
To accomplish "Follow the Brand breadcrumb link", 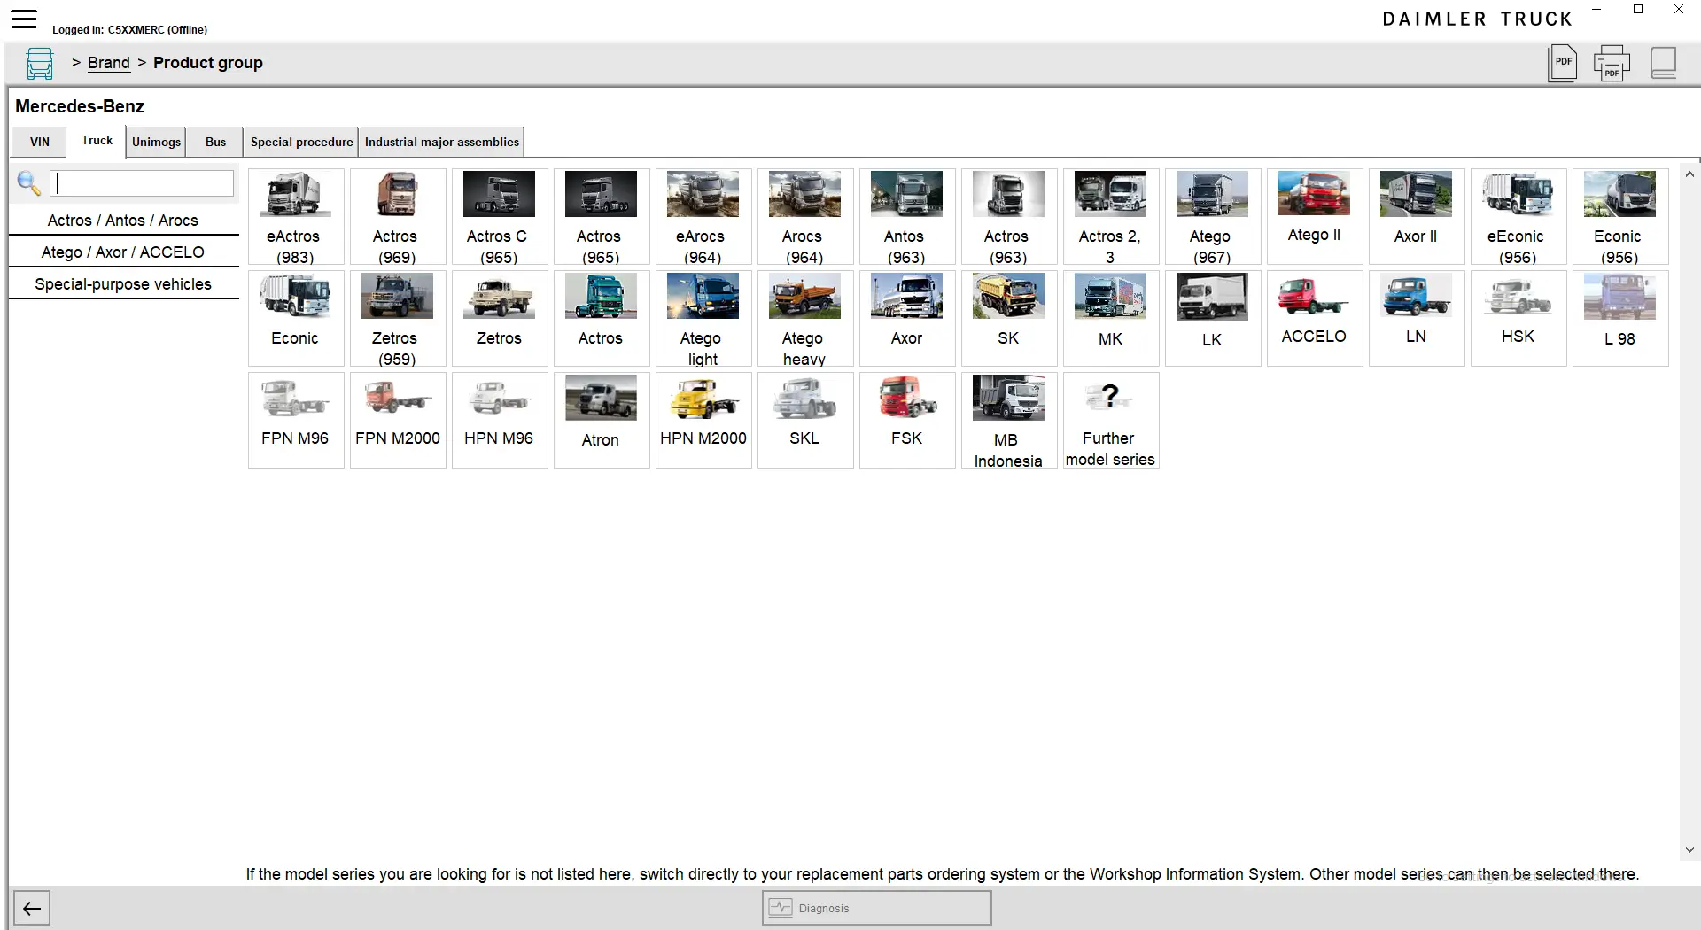I will tap(109, 63).
